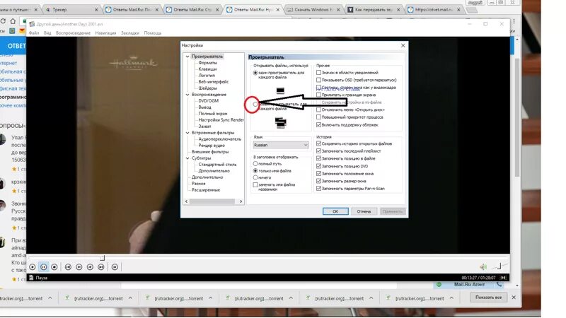Skip to next file with skip-forward icon

pyautogui.click(x=101, y=267)
